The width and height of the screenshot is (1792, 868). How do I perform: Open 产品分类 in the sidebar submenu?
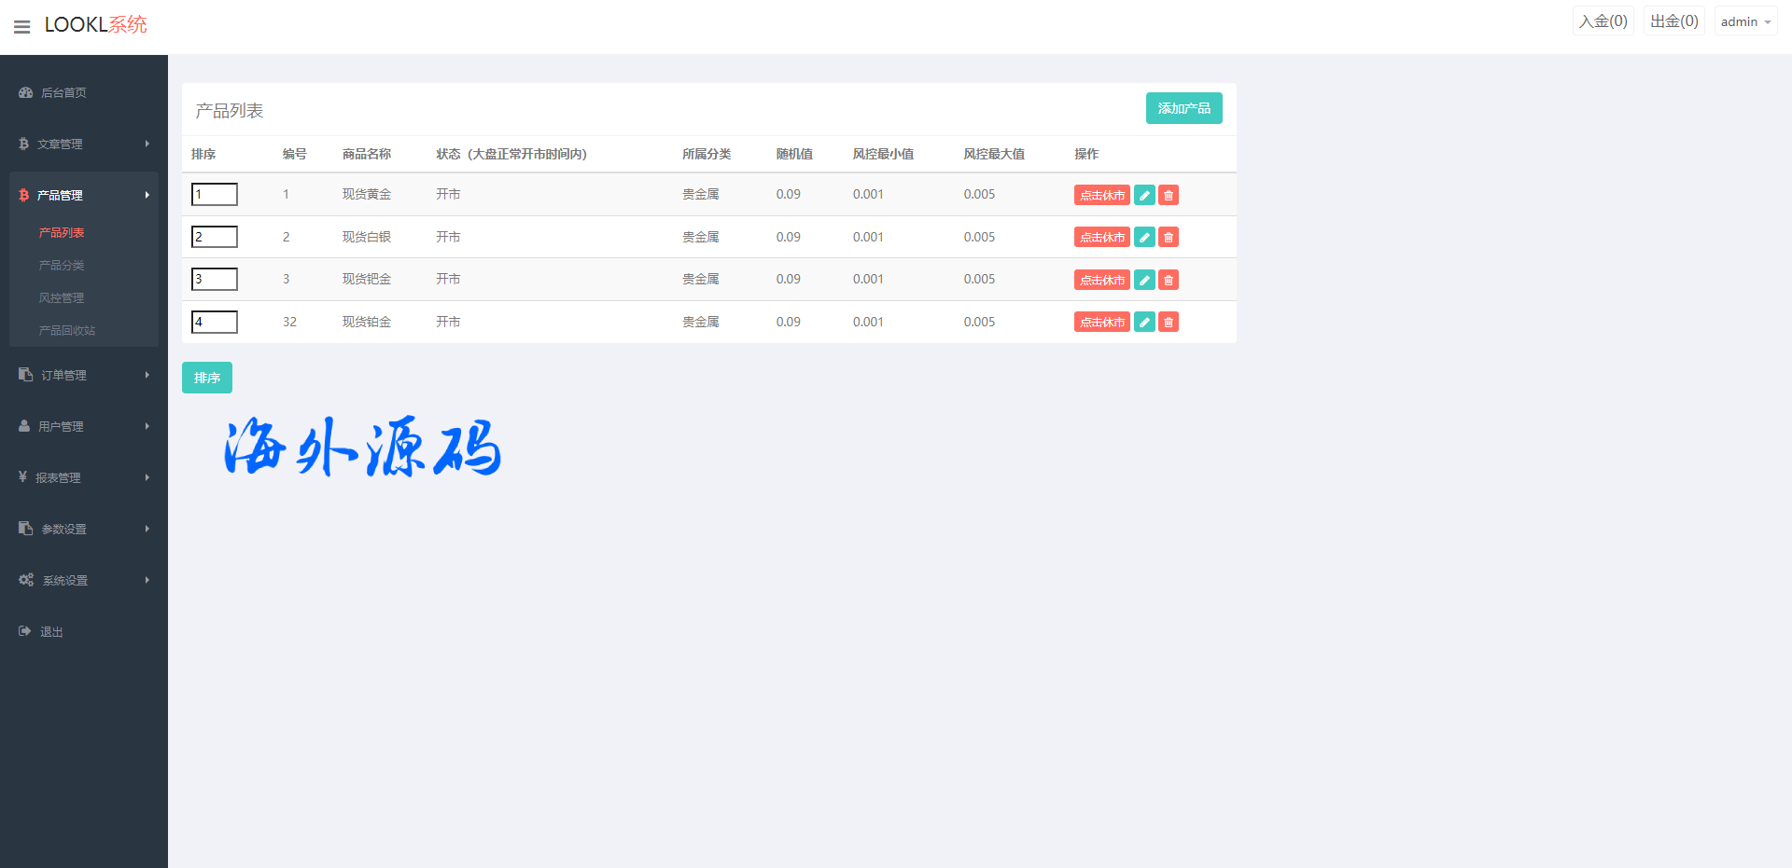coord(62,266)
